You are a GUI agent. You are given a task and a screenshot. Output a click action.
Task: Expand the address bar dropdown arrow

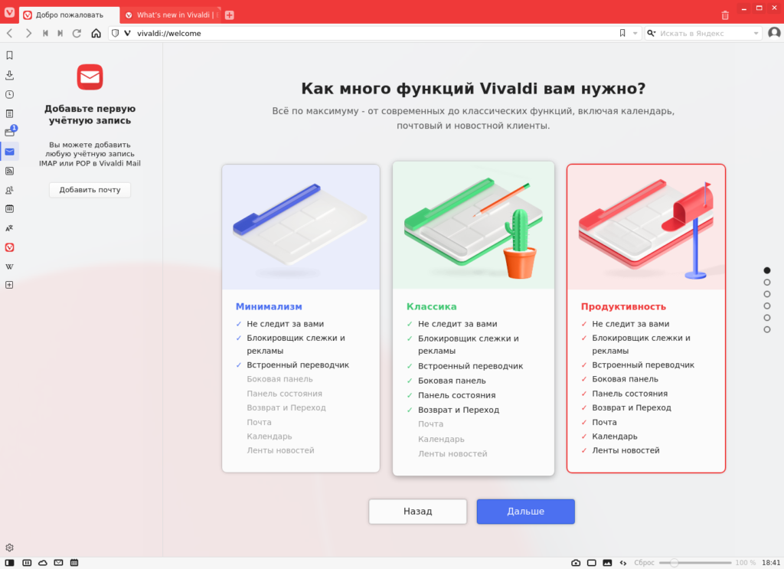point(635,33)
